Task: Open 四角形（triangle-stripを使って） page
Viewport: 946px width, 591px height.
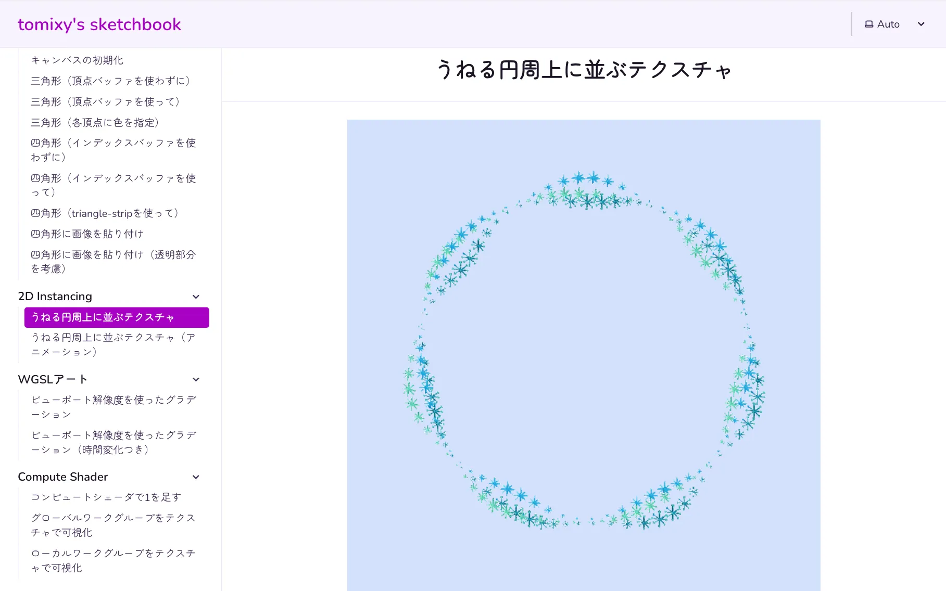Action: click(x=105, y=213)
